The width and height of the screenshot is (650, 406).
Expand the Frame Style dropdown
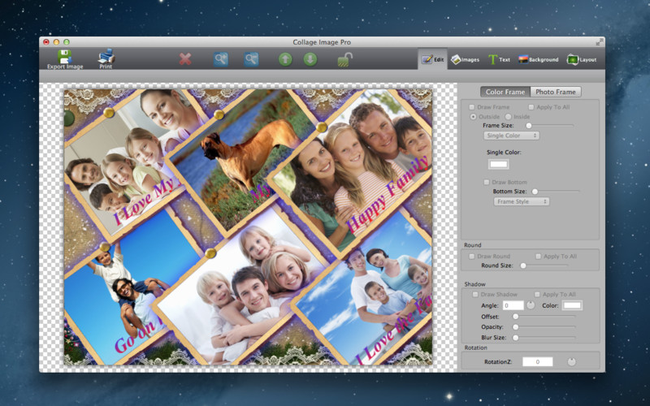(522, 201)
